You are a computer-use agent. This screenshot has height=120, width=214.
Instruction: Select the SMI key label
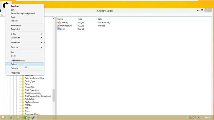pyautogui.click(x=27, y=108)
